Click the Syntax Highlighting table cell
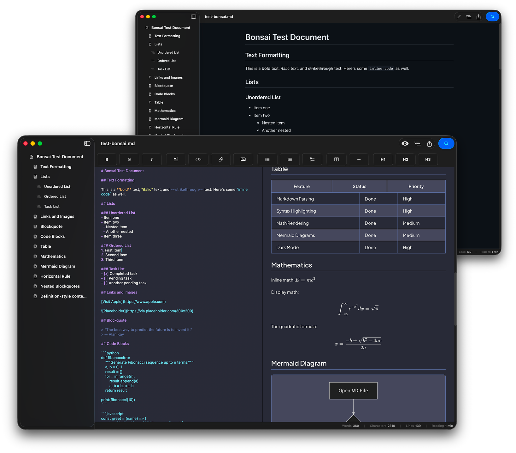The height and width of the screenshot is (453, 516). click(x=315, y=211)
